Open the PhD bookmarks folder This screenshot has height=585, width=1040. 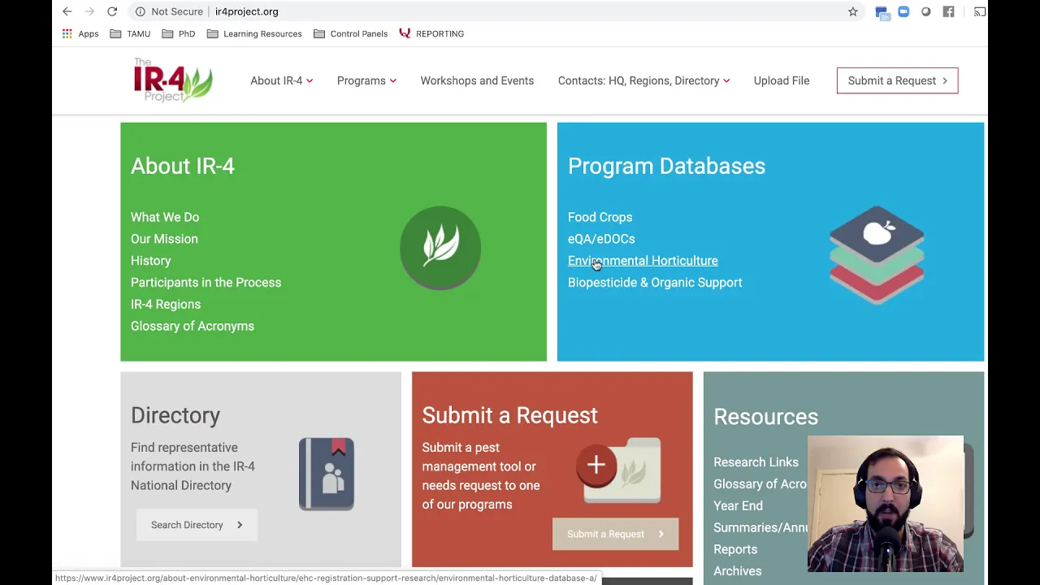179,33
